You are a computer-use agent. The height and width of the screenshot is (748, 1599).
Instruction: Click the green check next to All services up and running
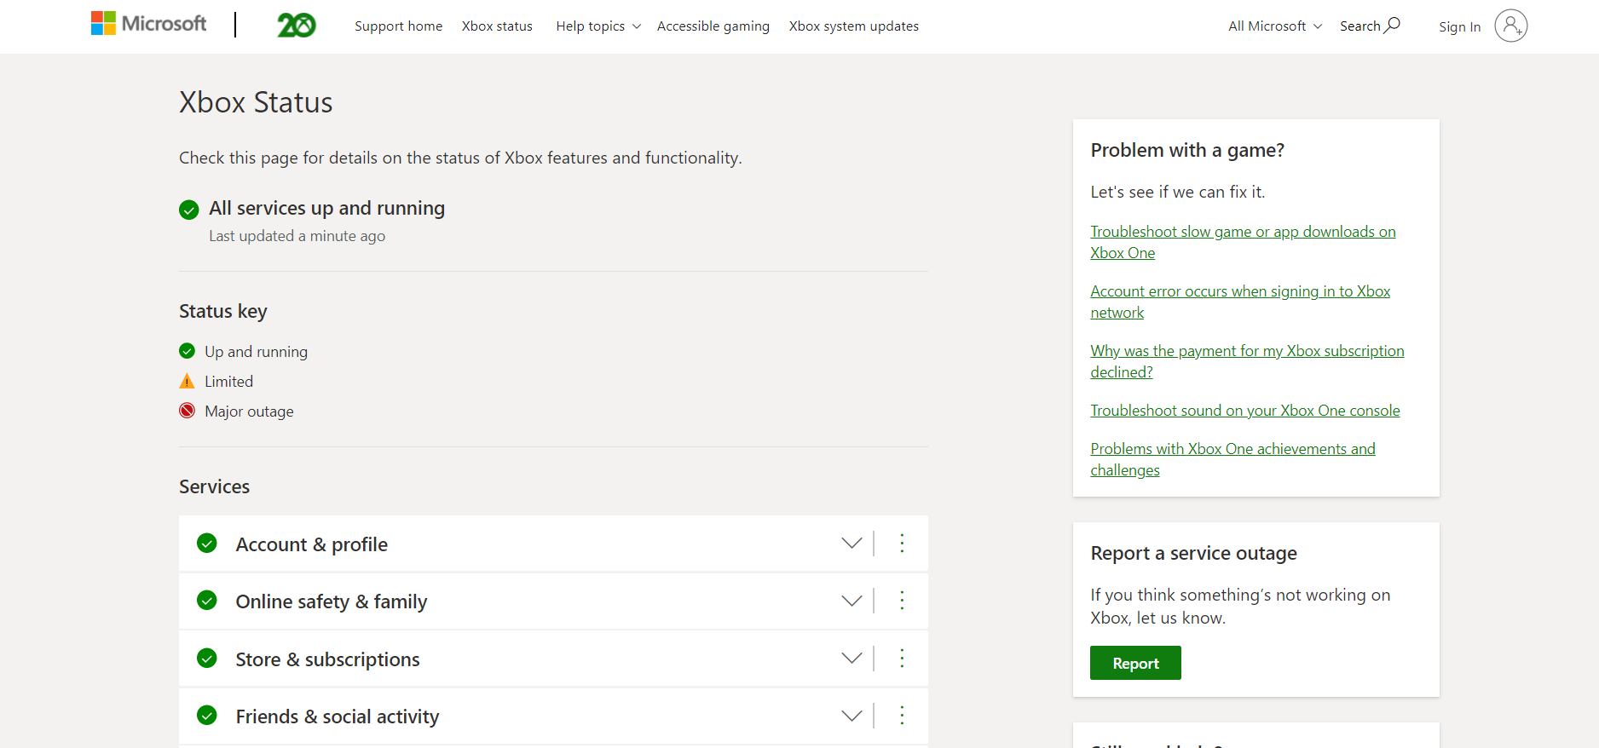point(189,210)
